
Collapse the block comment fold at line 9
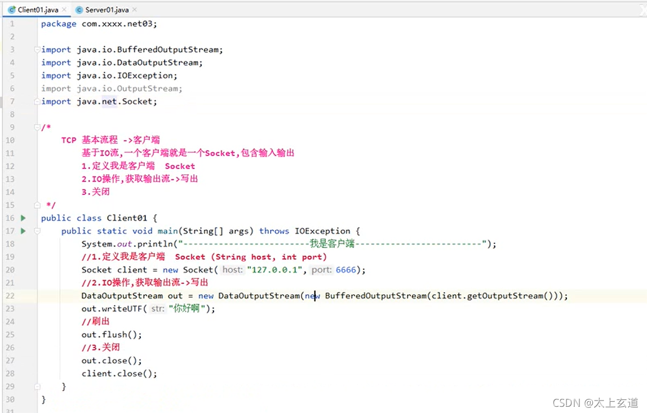coord(37,127)
